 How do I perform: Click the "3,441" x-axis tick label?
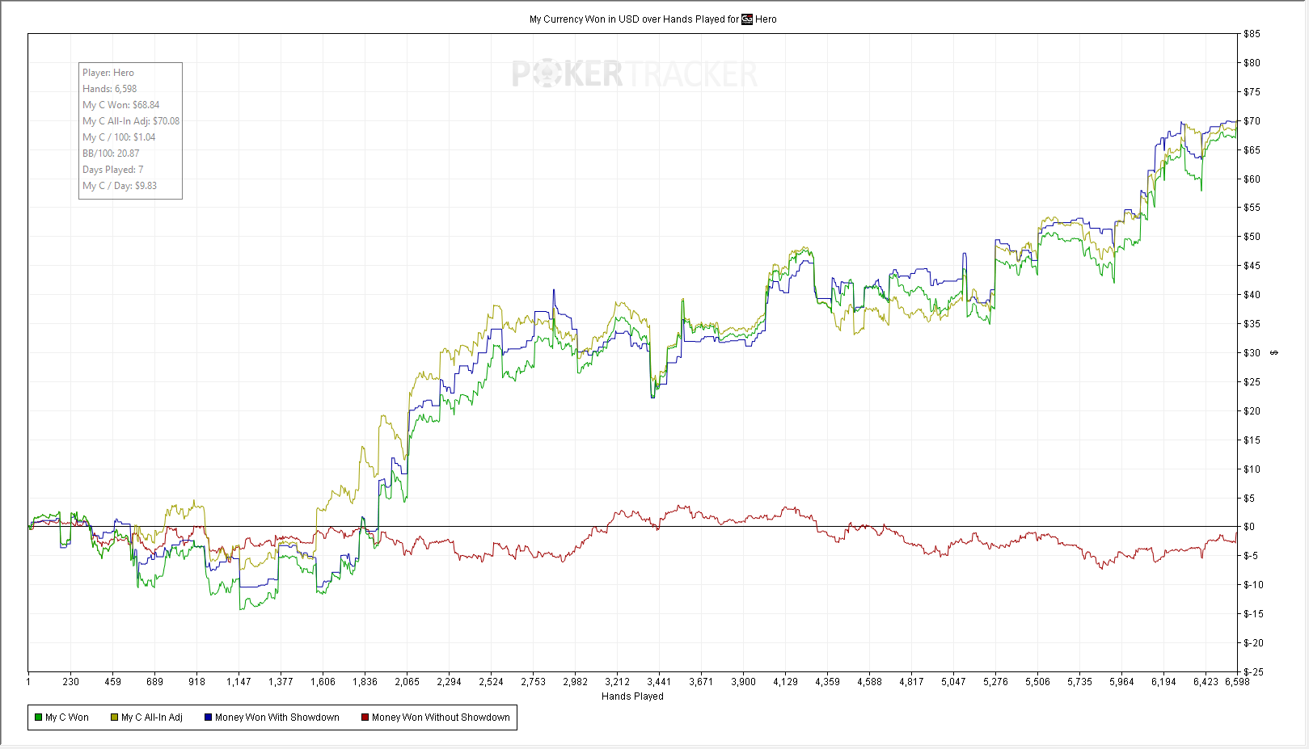[660, 682]
